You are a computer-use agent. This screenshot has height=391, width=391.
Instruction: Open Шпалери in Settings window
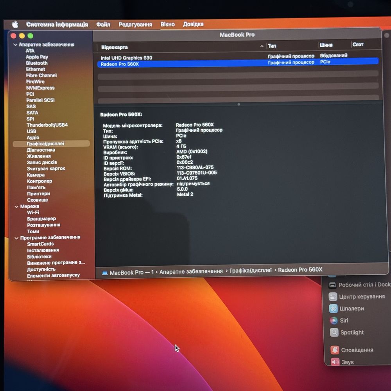[x=346, y=308]
